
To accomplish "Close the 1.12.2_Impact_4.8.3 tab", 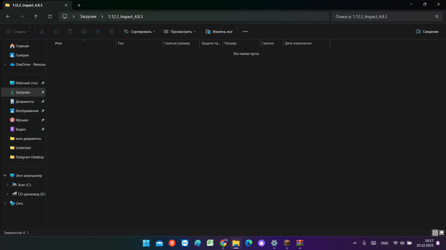I will click(x=66, y=5).
